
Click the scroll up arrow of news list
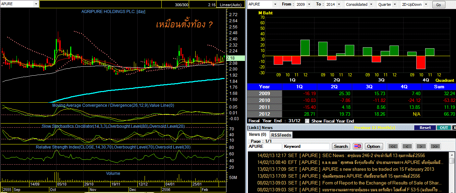453,155
